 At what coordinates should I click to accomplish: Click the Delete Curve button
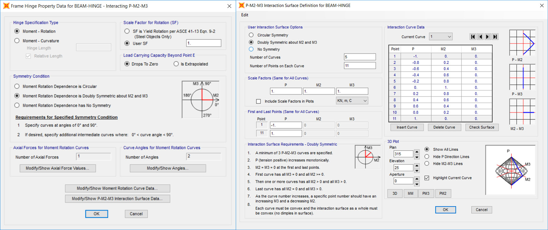(444, 127)
